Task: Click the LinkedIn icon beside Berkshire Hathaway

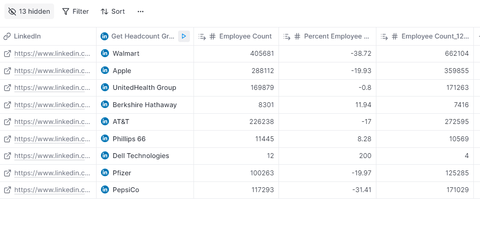Action: pos(105,104)
